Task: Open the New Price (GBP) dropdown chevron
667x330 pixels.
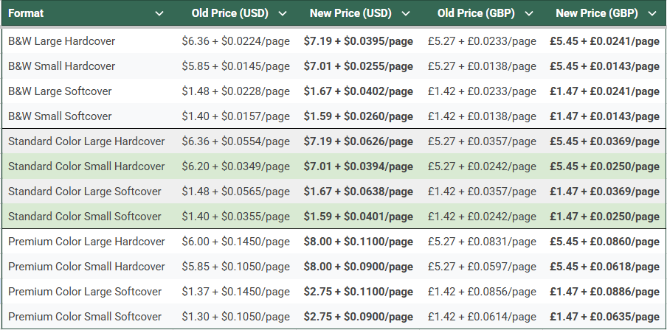Action: pyautogui.click(x=651, y=13)
